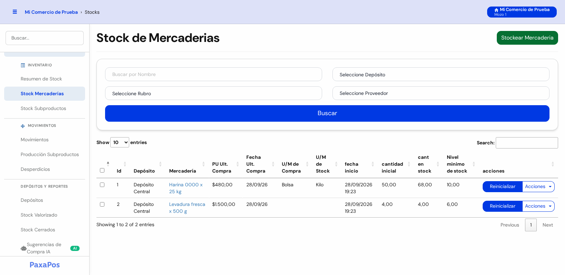Click the Stockear Mercaderia button
This screenshot has height=275, width=565.
(527, 38)
